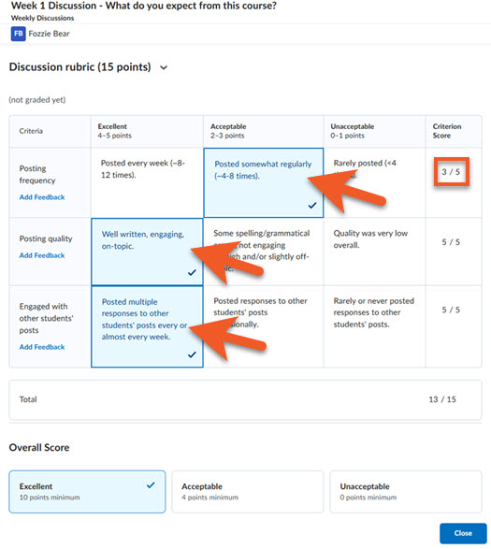Edit the 5 / 5 Posting quality score

pos(451,242)
